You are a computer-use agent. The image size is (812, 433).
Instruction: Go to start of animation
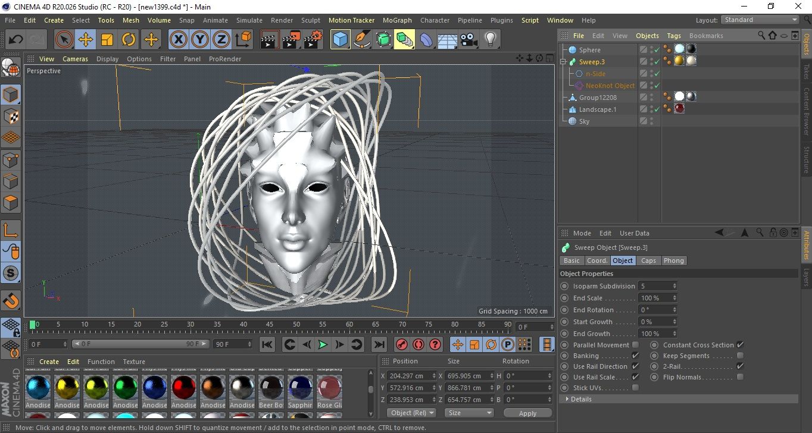tap(267, 344)
